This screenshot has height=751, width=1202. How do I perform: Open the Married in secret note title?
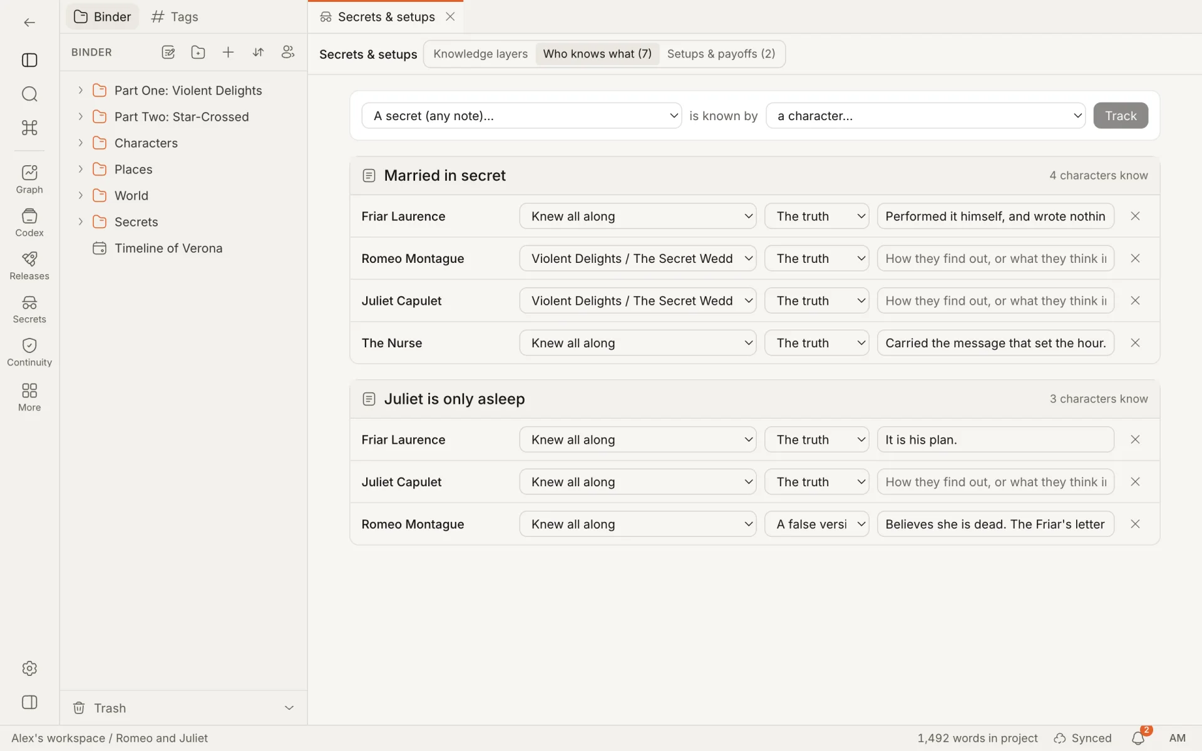[444, 176]
